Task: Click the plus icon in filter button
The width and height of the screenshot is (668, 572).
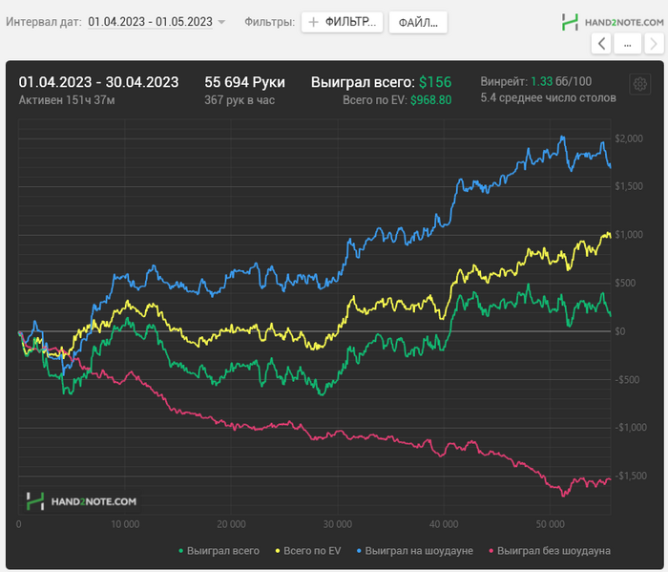Action: (x=313, y=22)
